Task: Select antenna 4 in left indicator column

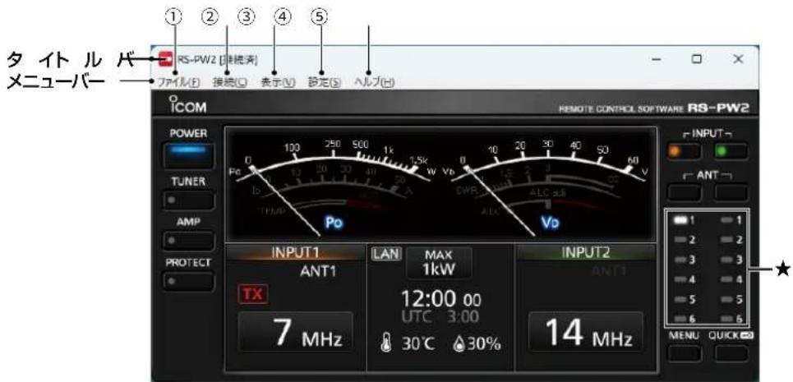Action: click(683, 278)
